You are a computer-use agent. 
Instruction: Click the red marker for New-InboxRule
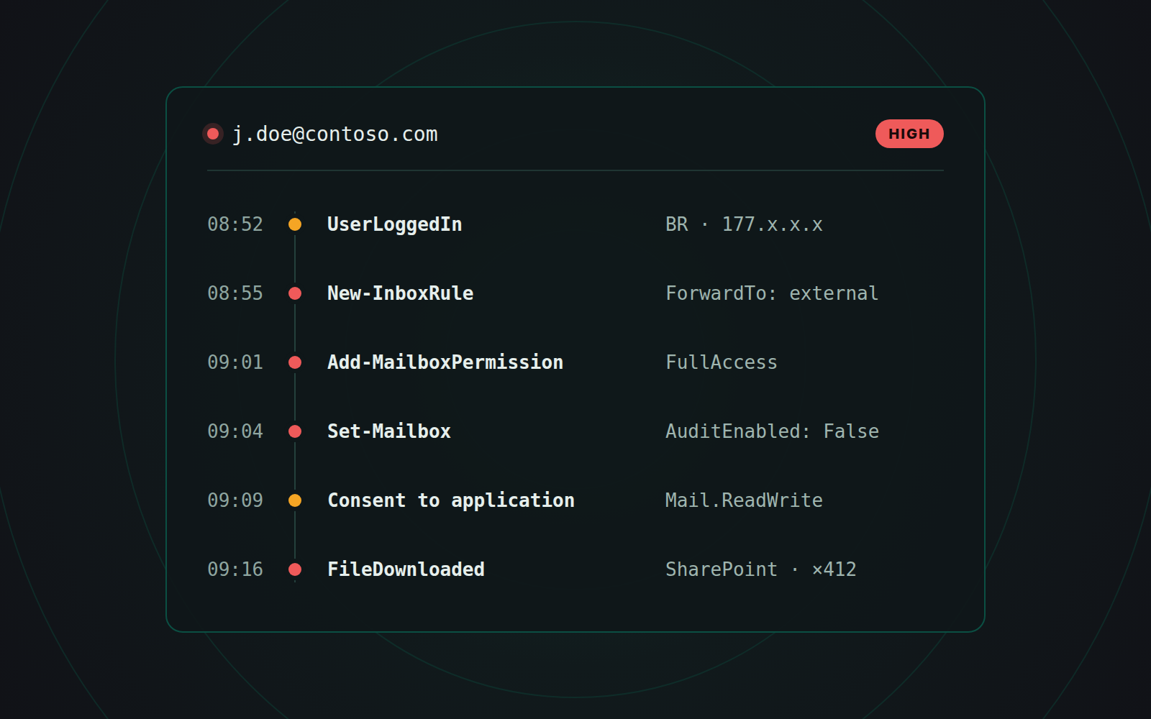[295, 293]
